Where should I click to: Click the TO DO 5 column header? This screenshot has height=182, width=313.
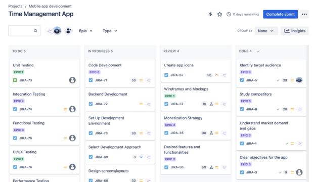(x=19, y=51)
